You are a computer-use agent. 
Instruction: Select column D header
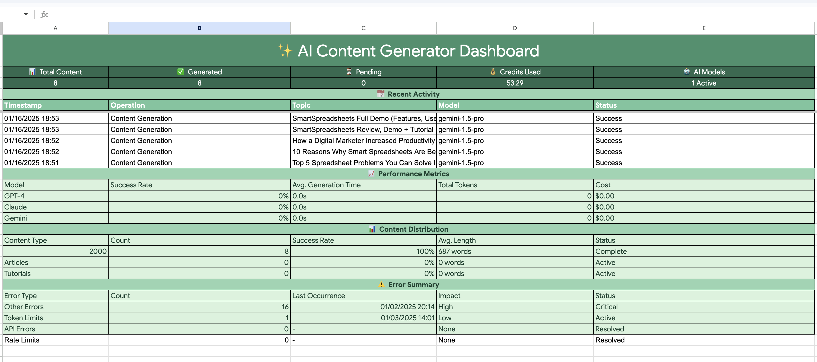[x=515, y=28]
